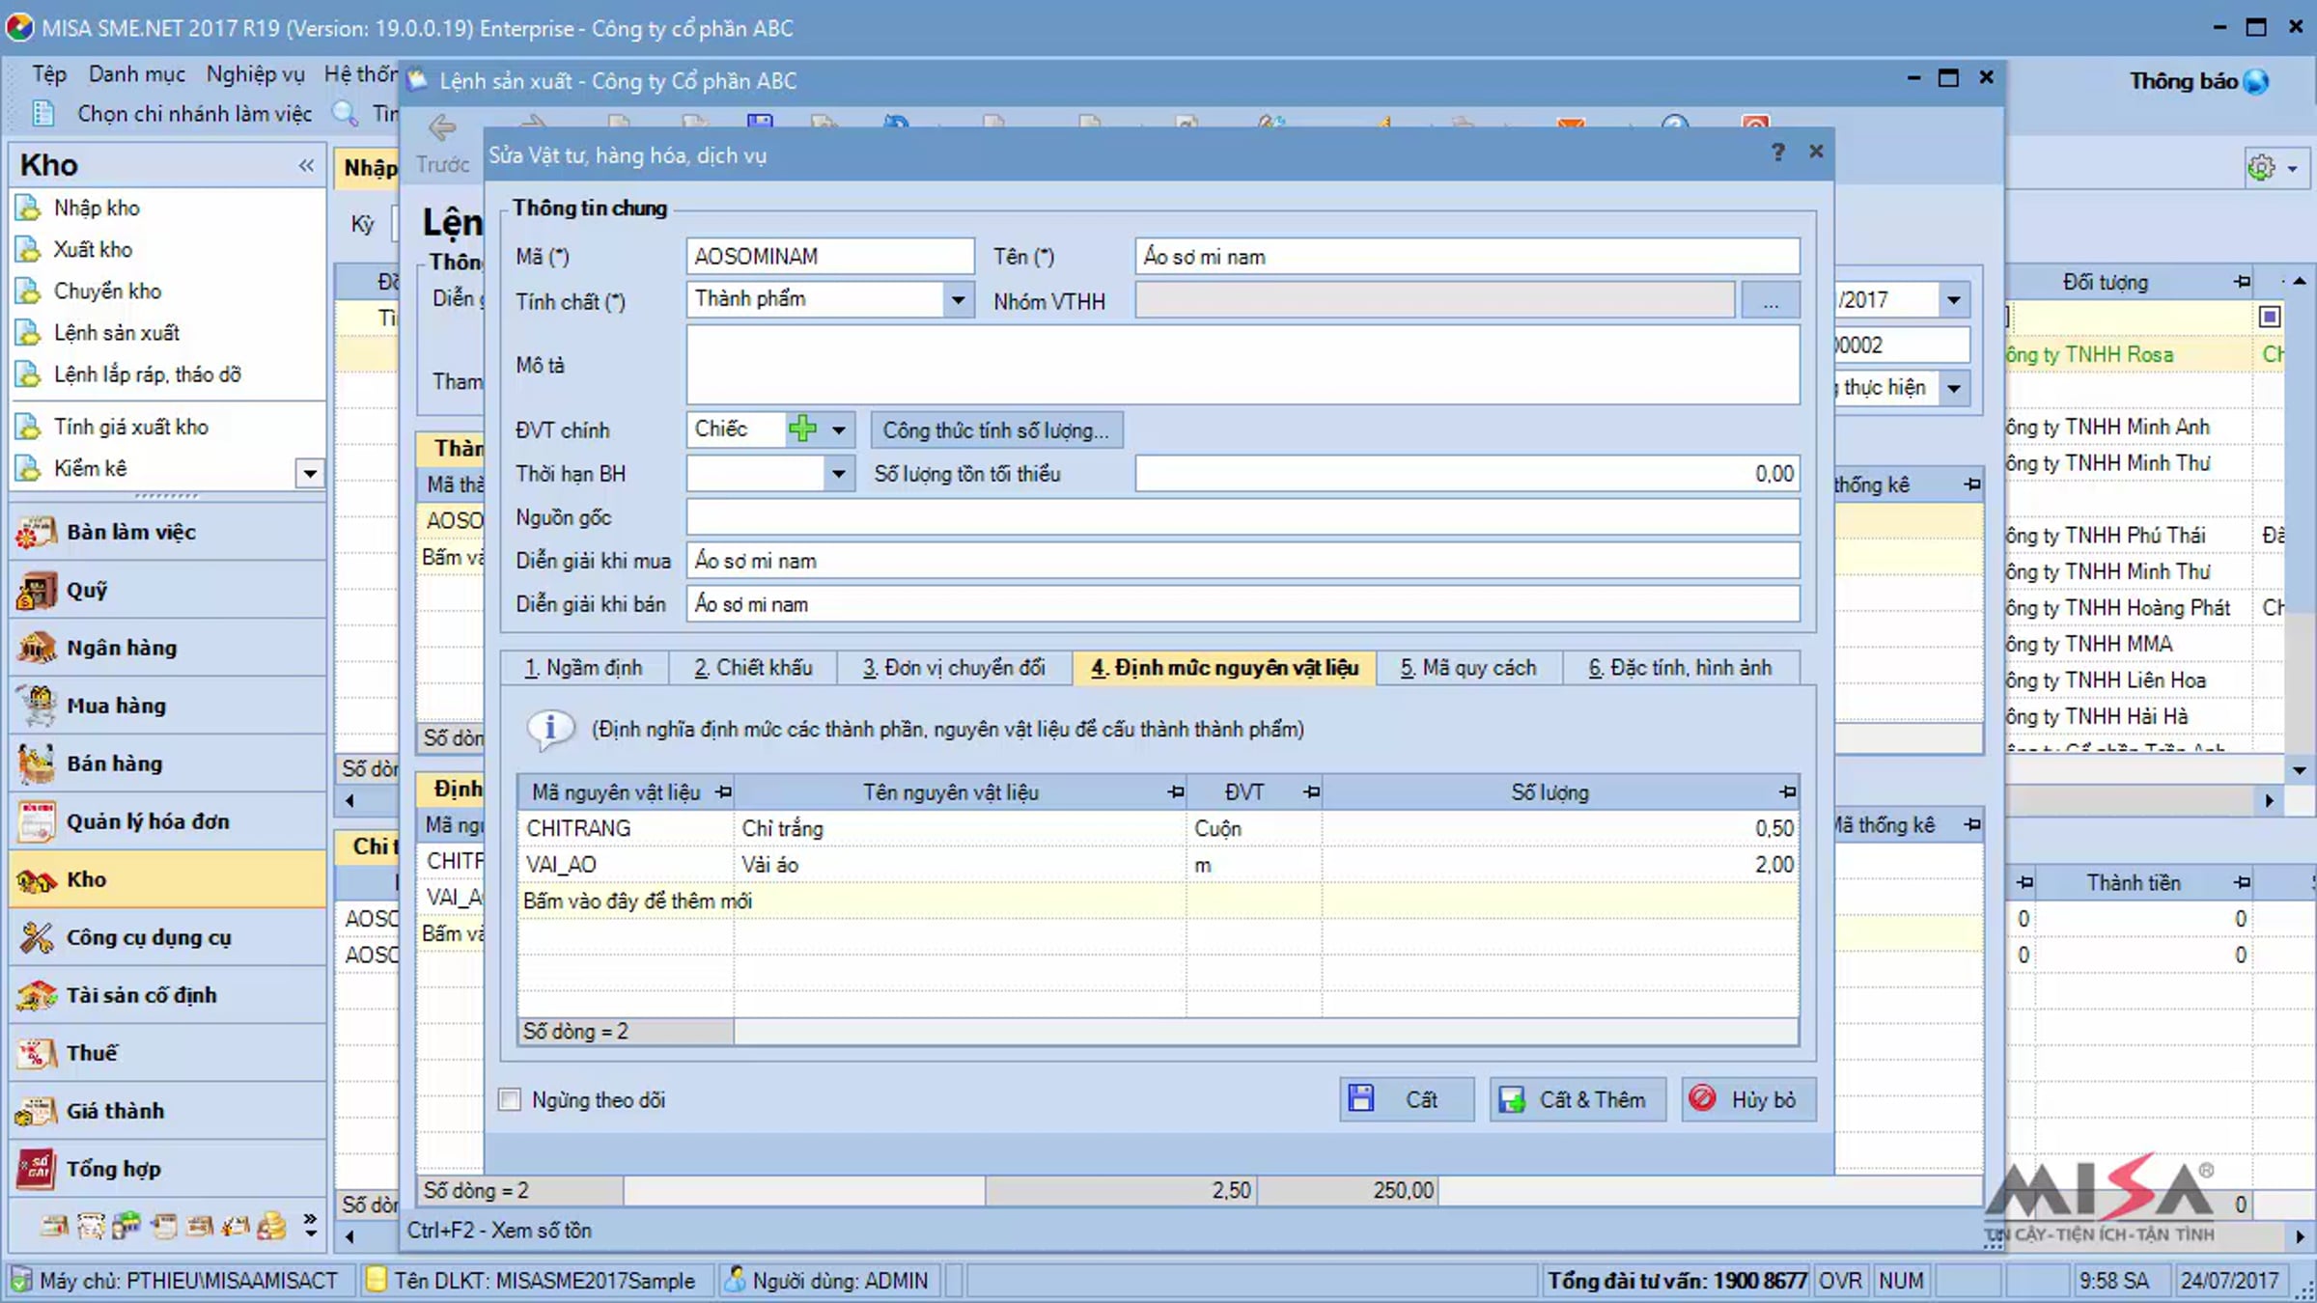The height and width of the screenshot is (1303, 2317).
Task: Open the Tính chất dropdown
Action: [958, 300]
